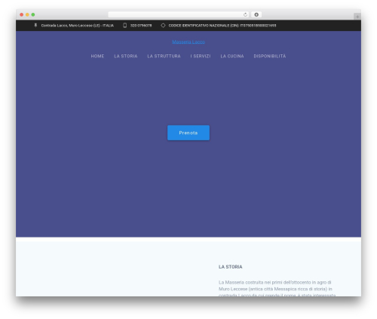Click the paragraph starting 'La Masseria costruita'
Image resolution: width=377 pixels, height=319 pixels.
pos(277,289)
